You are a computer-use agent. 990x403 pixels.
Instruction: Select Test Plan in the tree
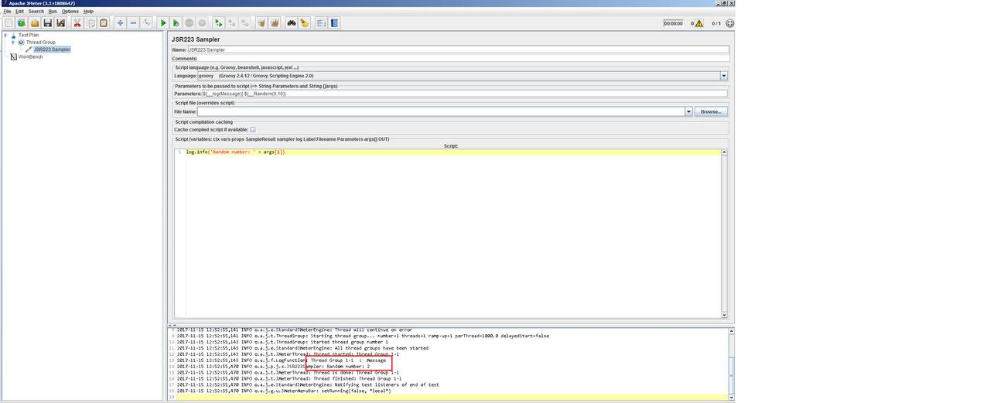pyautogui.click(x=29, y=35)
